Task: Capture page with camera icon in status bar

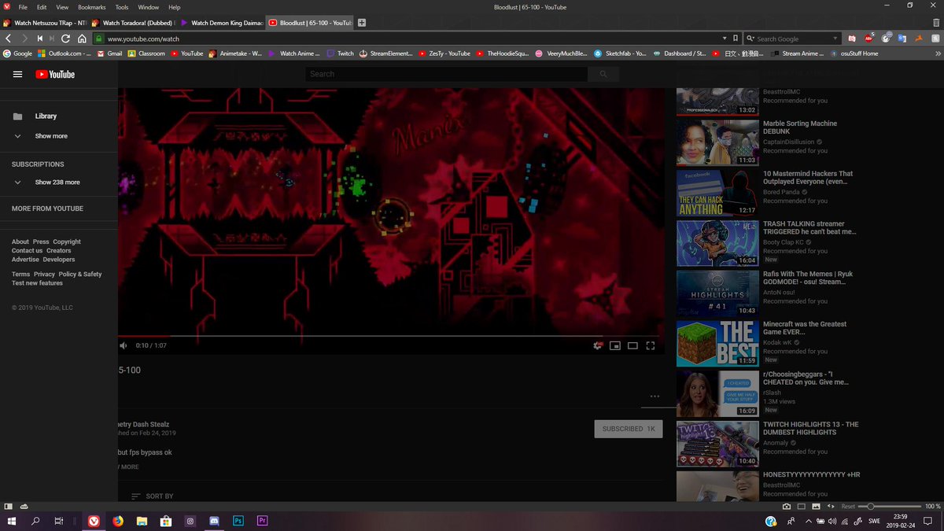Action: pos(787,506)
